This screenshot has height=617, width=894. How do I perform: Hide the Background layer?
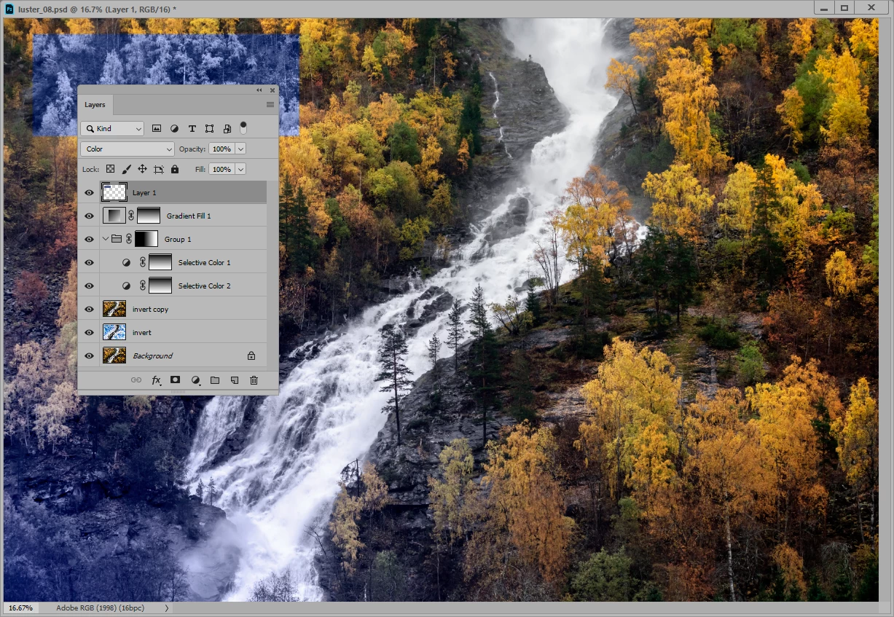tap(89, 356)
